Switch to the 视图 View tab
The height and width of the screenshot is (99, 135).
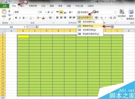point(69,6)
